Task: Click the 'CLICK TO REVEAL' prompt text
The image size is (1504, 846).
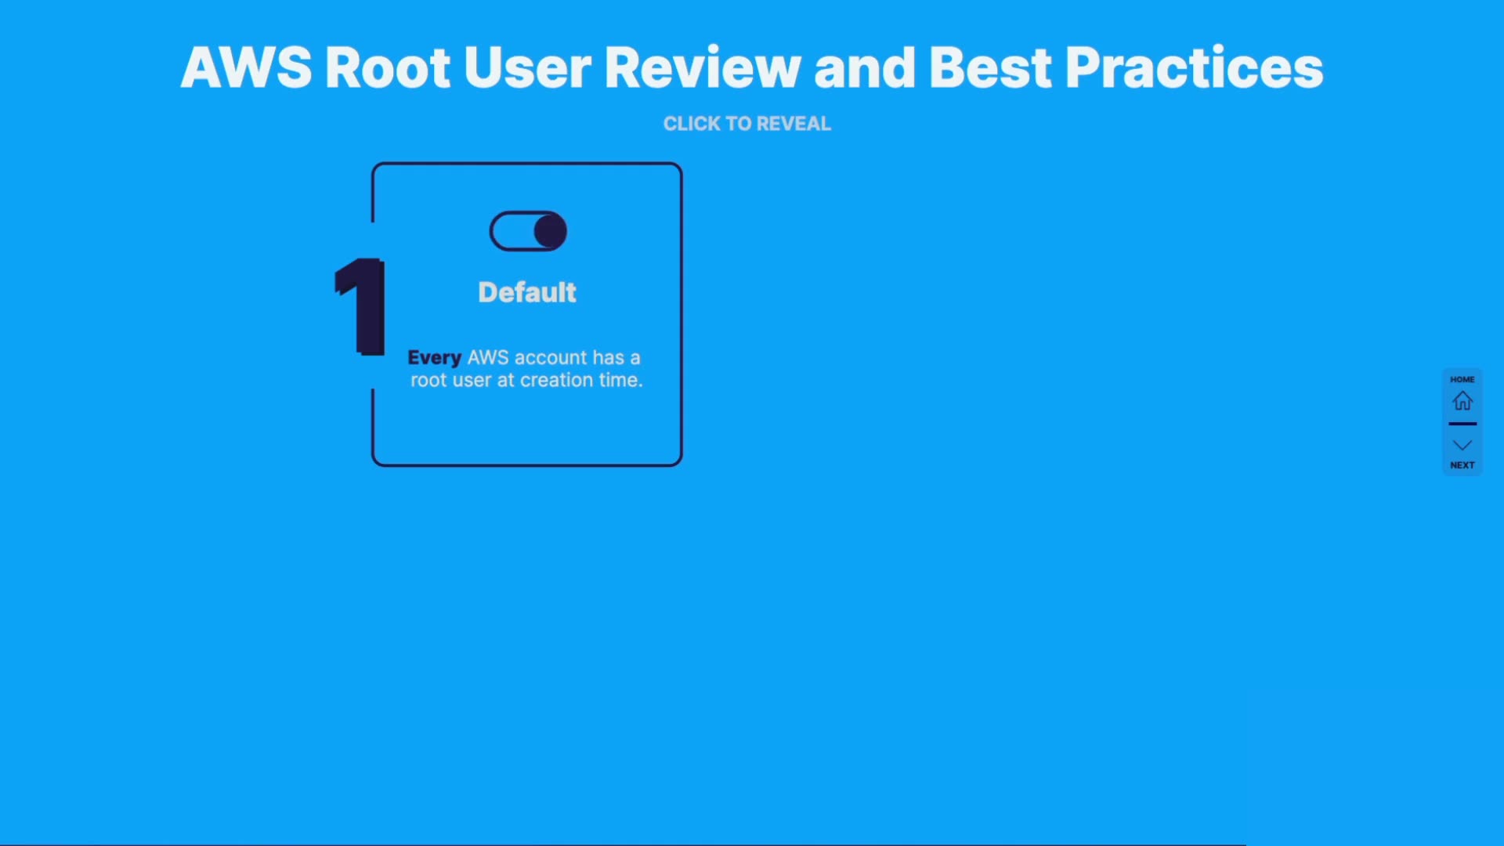Action: (747, 124)
